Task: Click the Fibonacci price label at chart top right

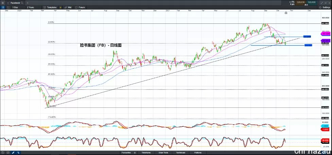Action: [325, 23]
